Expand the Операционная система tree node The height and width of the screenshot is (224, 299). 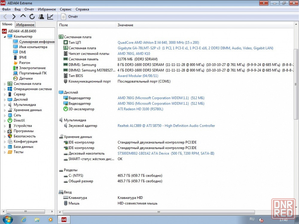click(x=5, y=89)
